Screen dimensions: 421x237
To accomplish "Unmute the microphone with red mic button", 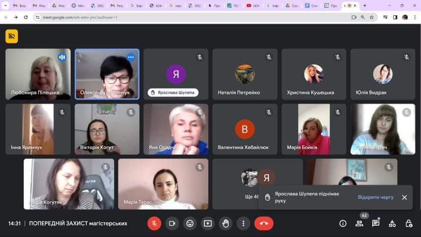I will click(154, 223).
